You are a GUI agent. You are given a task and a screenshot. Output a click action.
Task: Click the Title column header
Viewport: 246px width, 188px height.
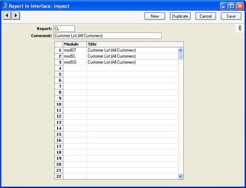[x=135, y=44]
